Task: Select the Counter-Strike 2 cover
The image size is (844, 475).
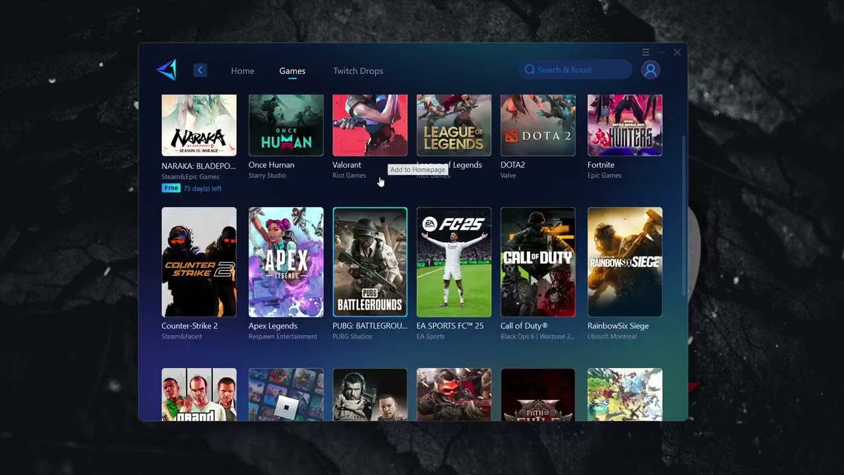Action: pyautogui.click(x=199, y=262)
